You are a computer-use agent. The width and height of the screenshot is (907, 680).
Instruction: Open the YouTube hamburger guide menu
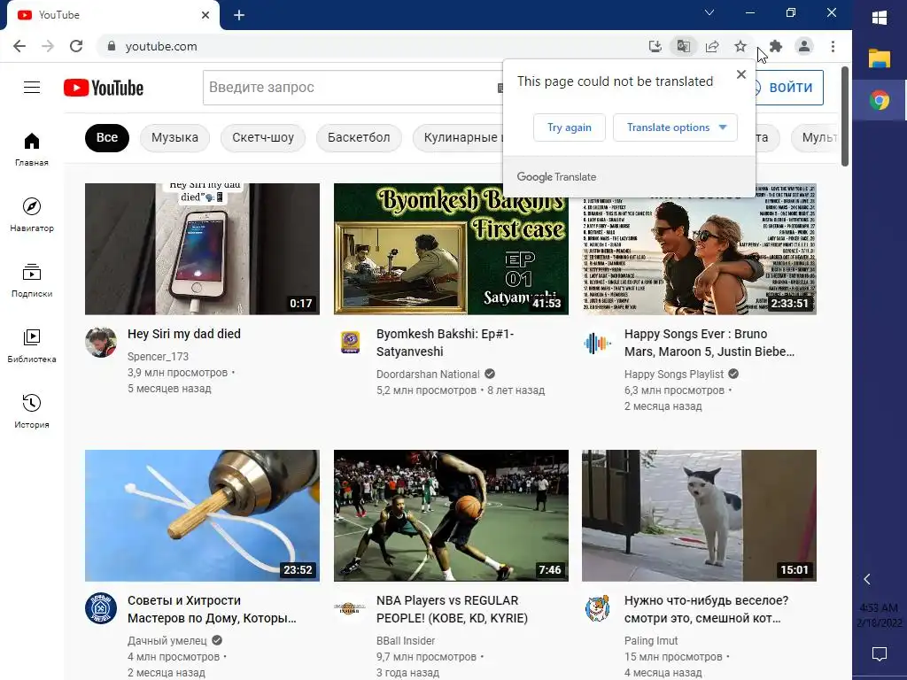(32, 88)
